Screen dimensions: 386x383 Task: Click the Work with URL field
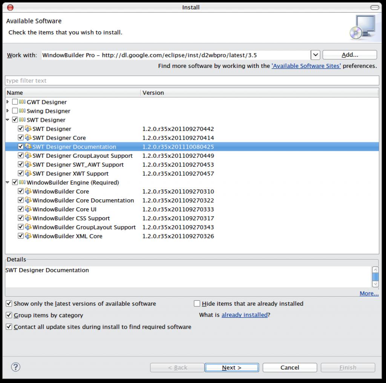click(x=176, y=55)
